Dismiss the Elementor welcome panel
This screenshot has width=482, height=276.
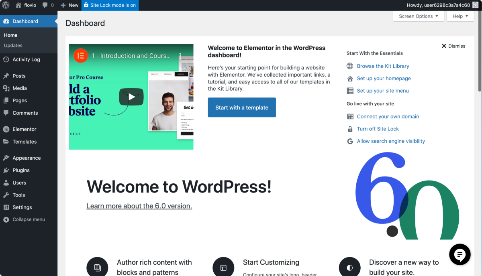click(453, 46)
